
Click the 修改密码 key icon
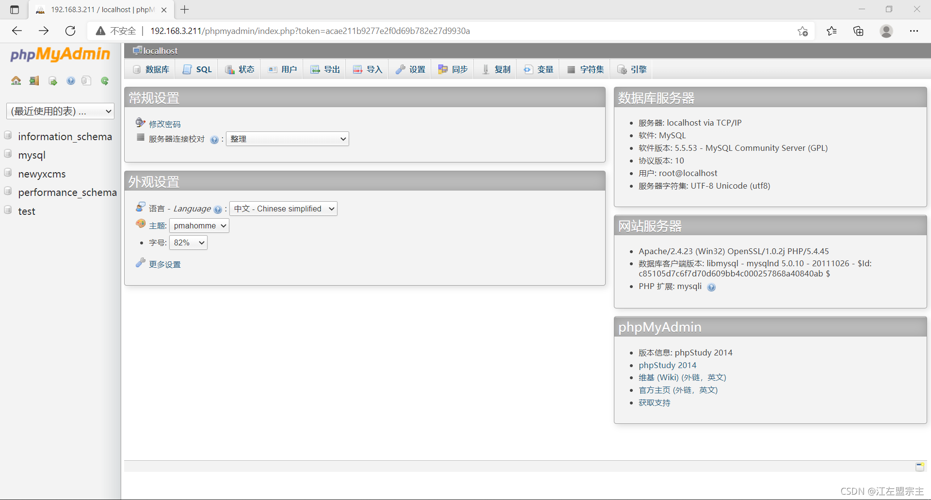(x=141, y=122)
